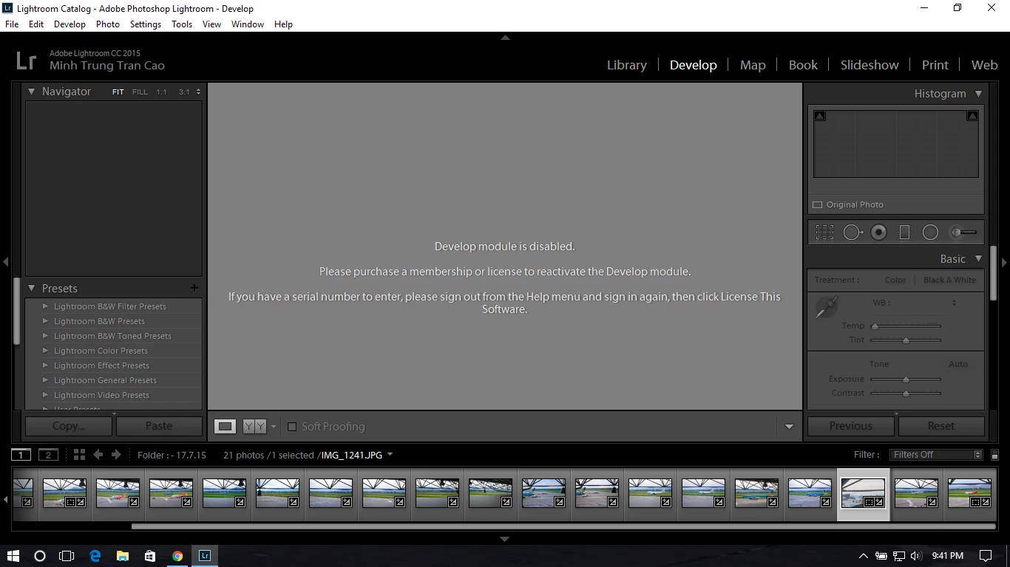Viewport: 1010px width, 567px height.
Task: Open the Settings menu
Action: click(x=146, y=24)
